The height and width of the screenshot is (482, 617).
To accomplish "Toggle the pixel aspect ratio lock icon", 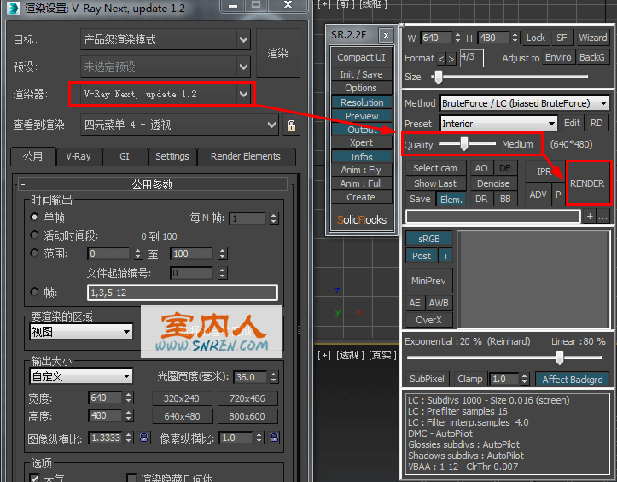I will tap(274, 438).
